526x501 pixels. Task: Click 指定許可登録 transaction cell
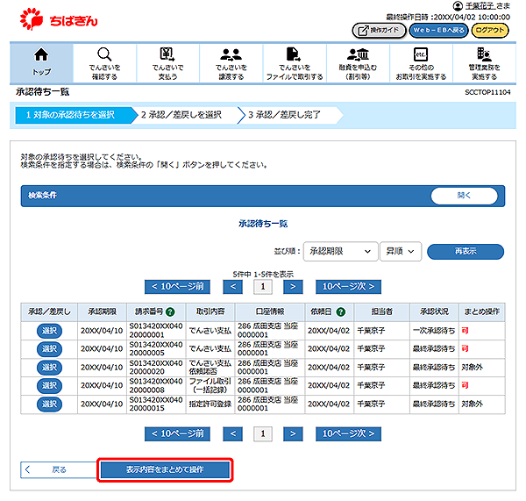(x=210, y=404)
